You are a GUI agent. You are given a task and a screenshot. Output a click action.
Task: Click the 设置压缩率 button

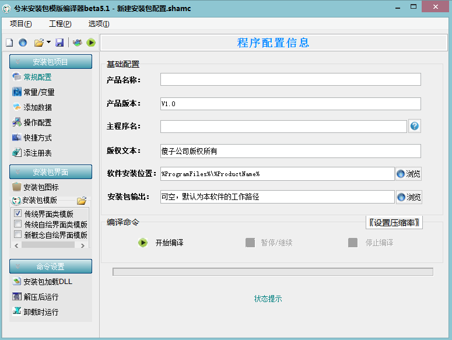click(394, 222)
